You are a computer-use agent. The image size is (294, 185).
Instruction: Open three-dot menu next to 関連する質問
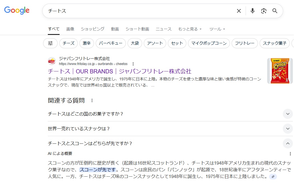[x=92, y=100]
